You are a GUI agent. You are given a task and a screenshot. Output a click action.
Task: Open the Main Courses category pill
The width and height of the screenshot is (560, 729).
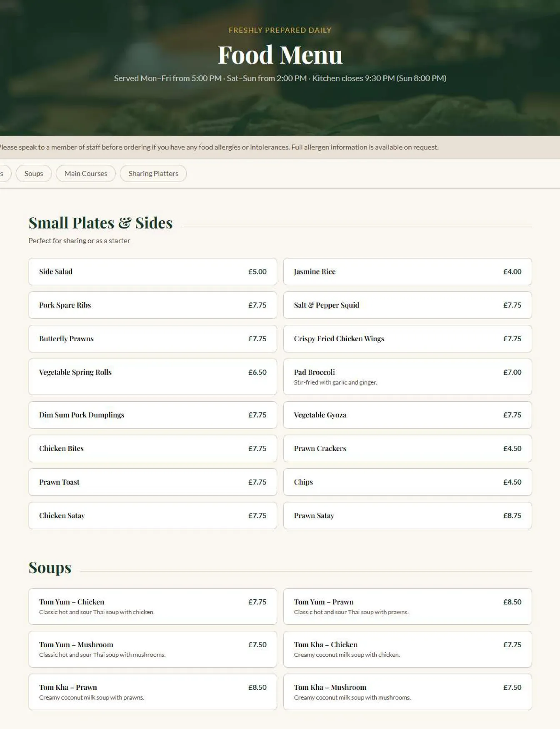(x=86, y=173)
